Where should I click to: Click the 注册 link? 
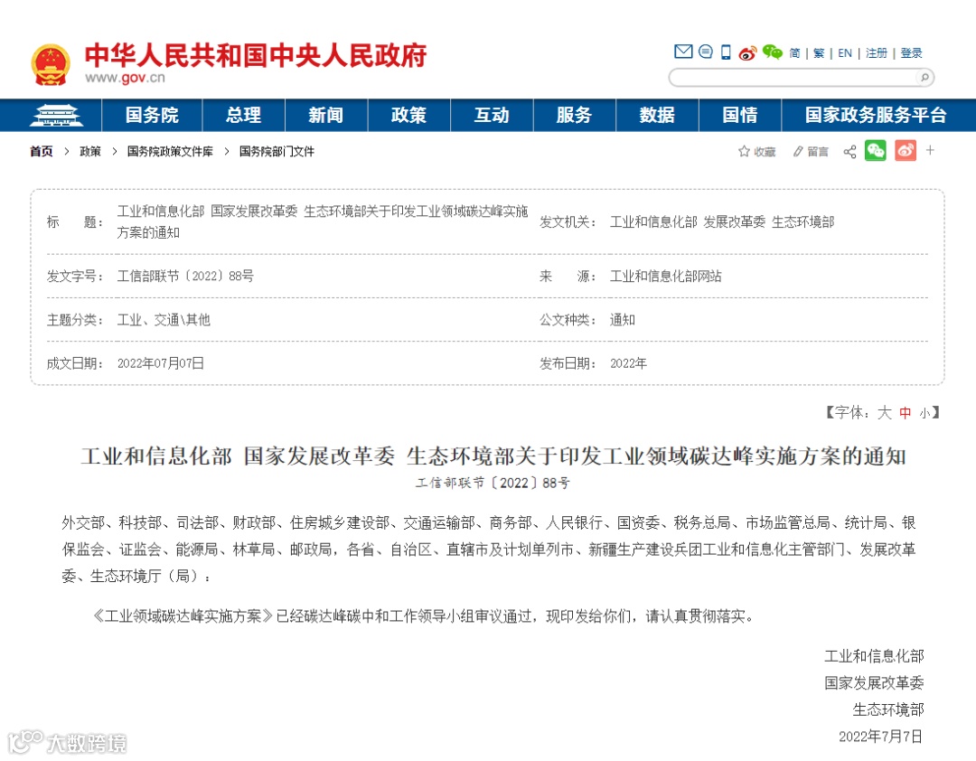[x=876, y=53]
